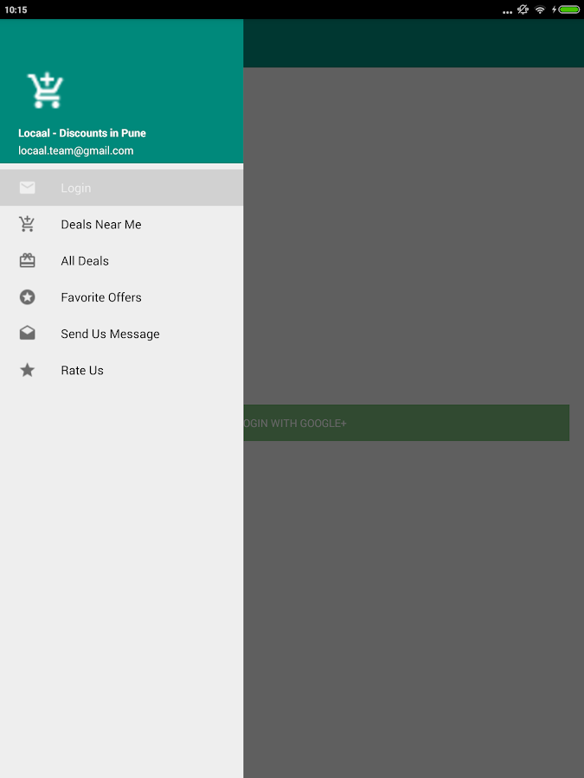Tap the battery charging indicator
Viewport: 584px width, 778px height.
click(566, 10)
